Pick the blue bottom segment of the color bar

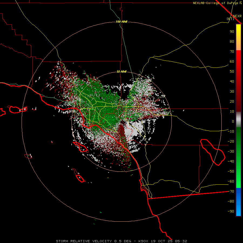pos(238,202)
